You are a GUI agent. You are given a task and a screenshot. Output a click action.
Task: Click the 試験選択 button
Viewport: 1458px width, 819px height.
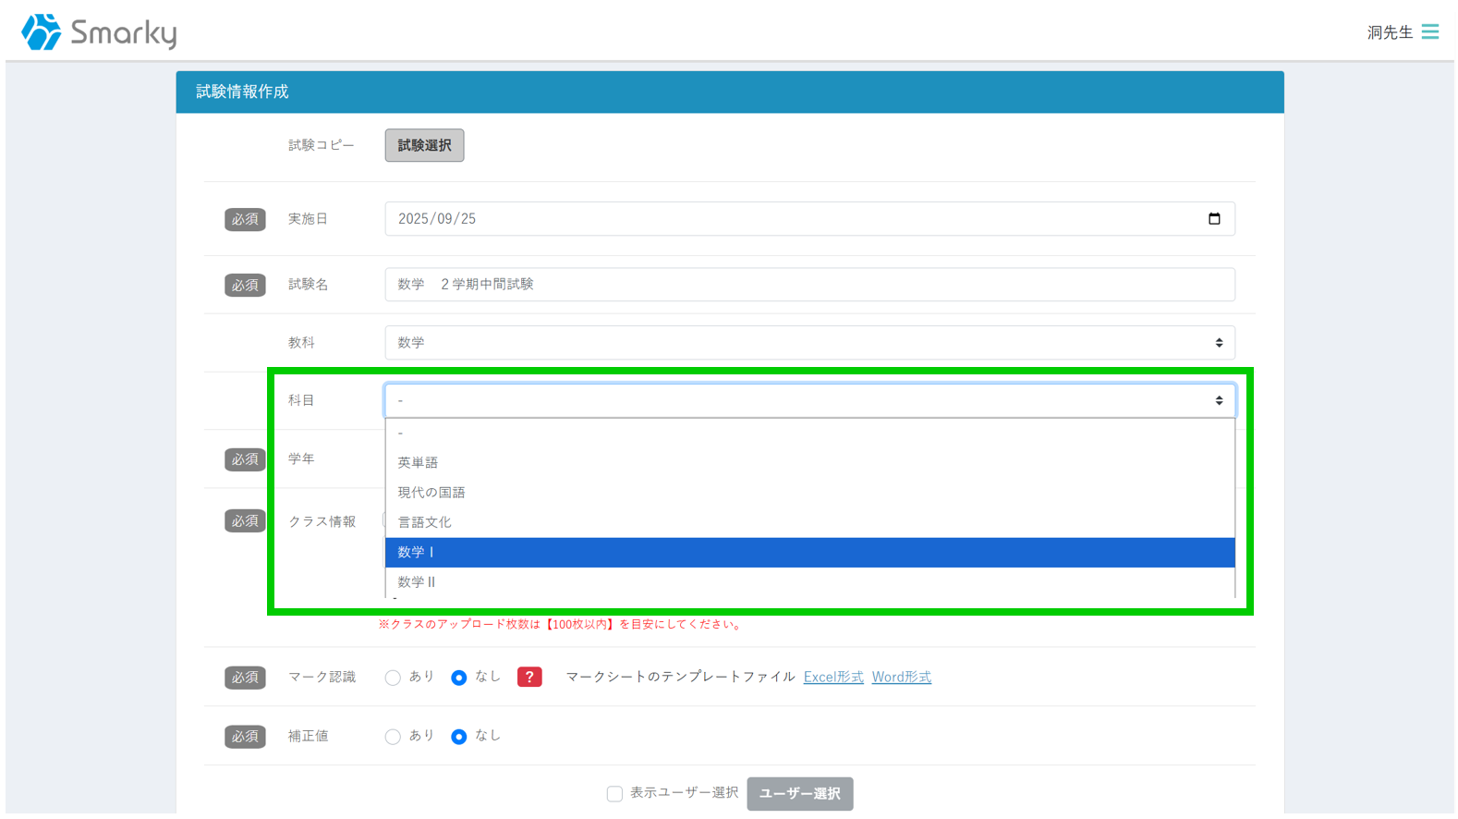tap(424, 146)
